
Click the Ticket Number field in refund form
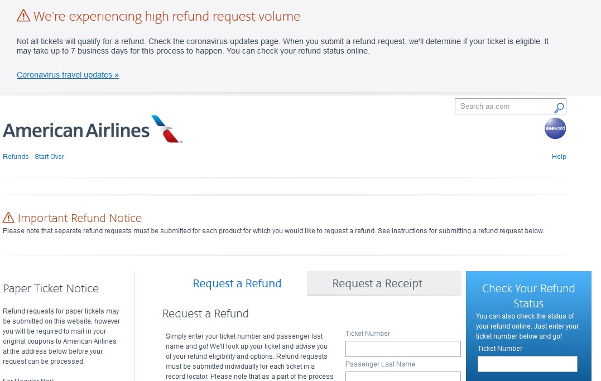(403, 349)
